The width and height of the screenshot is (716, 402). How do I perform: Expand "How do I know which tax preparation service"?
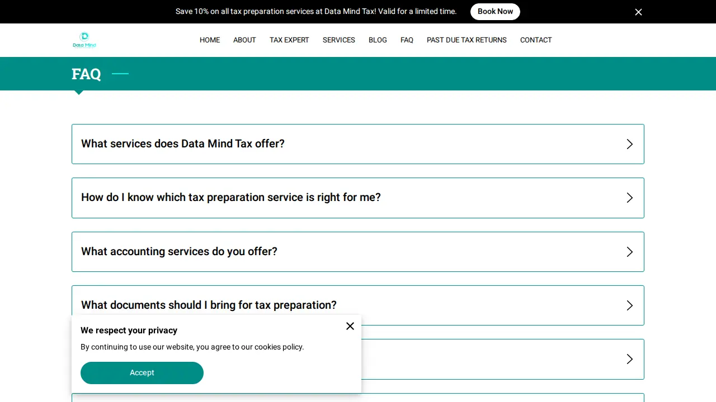coord(358,198)
